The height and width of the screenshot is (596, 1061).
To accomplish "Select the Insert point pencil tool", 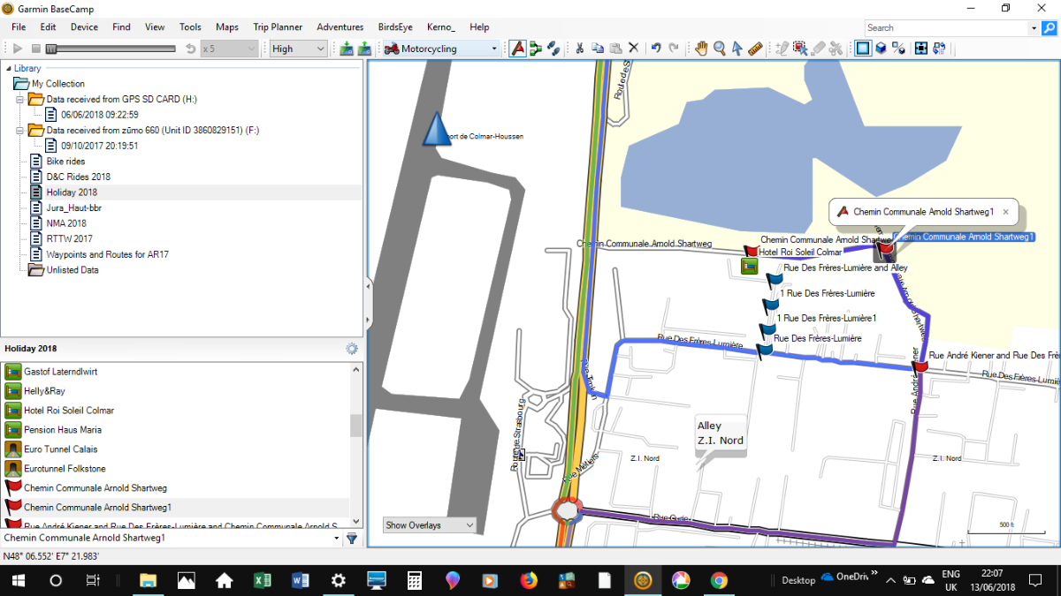I will pos(782,49).
